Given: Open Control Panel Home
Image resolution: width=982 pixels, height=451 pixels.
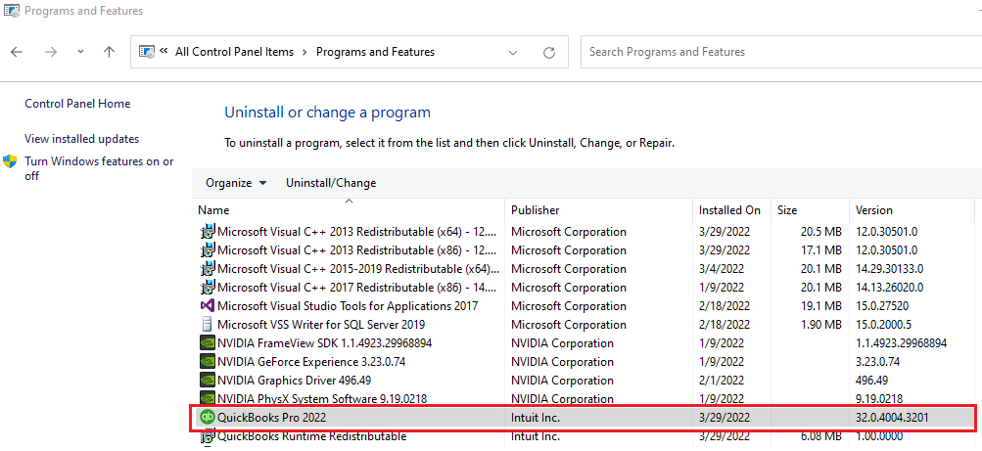Looking at the screenshot, I should 77,104.
